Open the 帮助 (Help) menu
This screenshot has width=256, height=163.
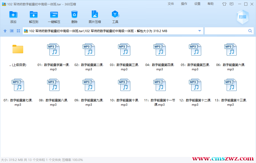click(x=210, y=4)
